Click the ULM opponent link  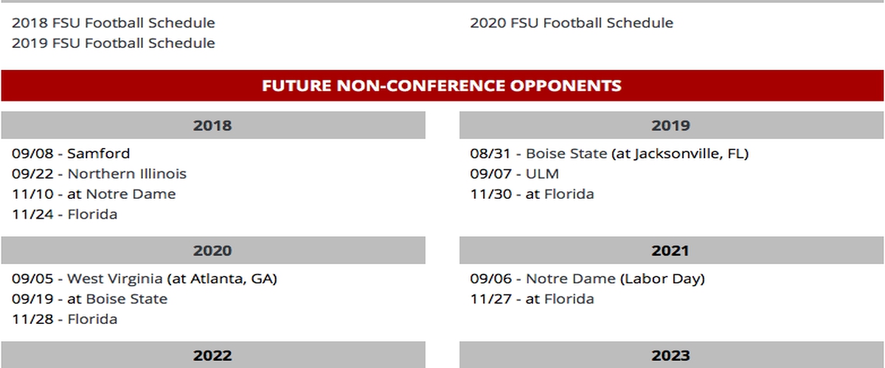pyautogui.click(x=542, y=174)
